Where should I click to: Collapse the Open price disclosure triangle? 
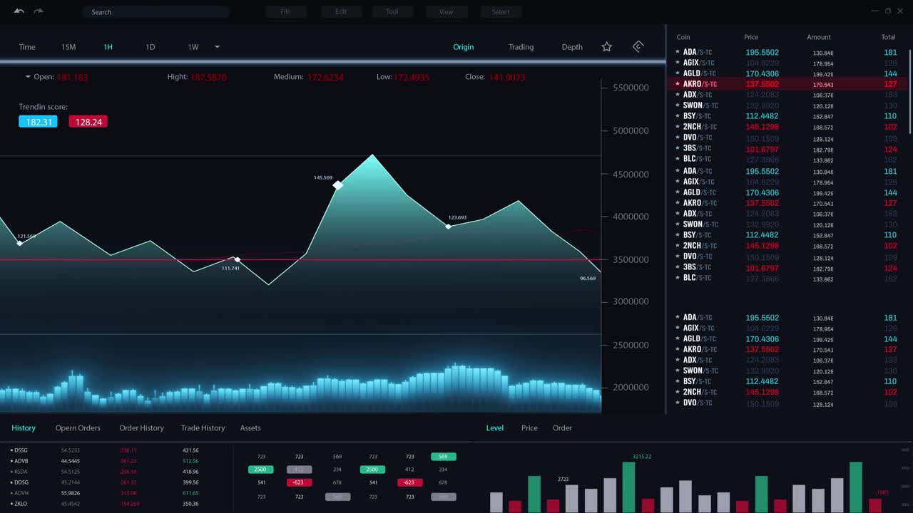(28, 77)
